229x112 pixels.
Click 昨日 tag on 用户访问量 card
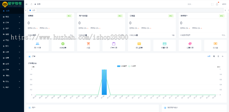(120, 16)
